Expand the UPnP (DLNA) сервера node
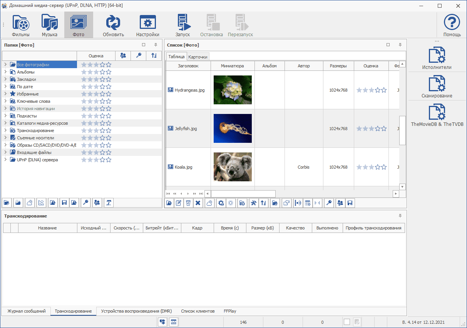This screenshot has width=467, height=328. (5, 160)
